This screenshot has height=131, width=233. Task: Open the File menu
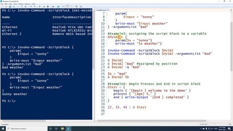click(x=2, y=4)
